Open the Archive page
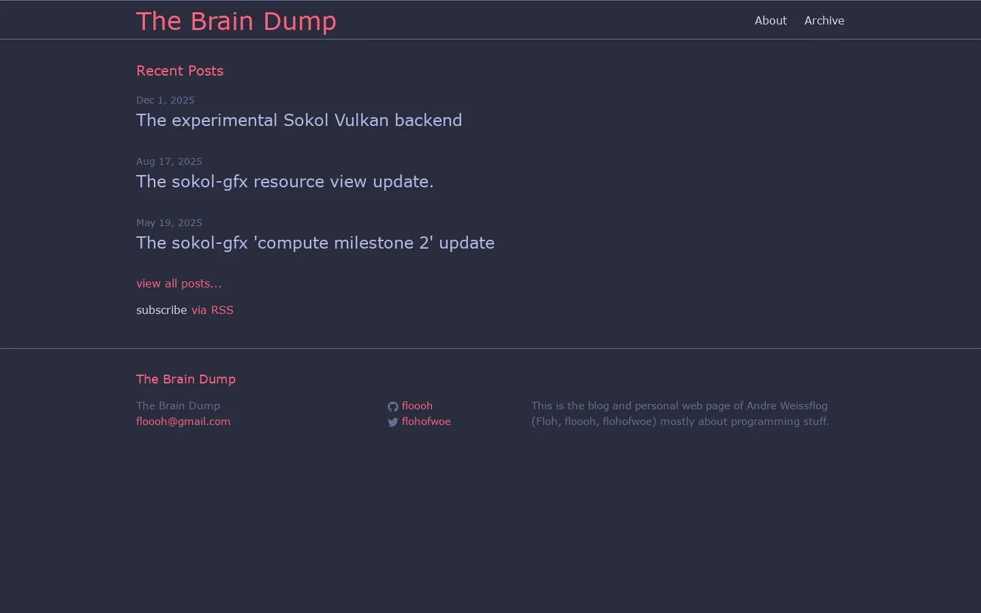This screenshot has height=613, width=981. pos(824,20)
